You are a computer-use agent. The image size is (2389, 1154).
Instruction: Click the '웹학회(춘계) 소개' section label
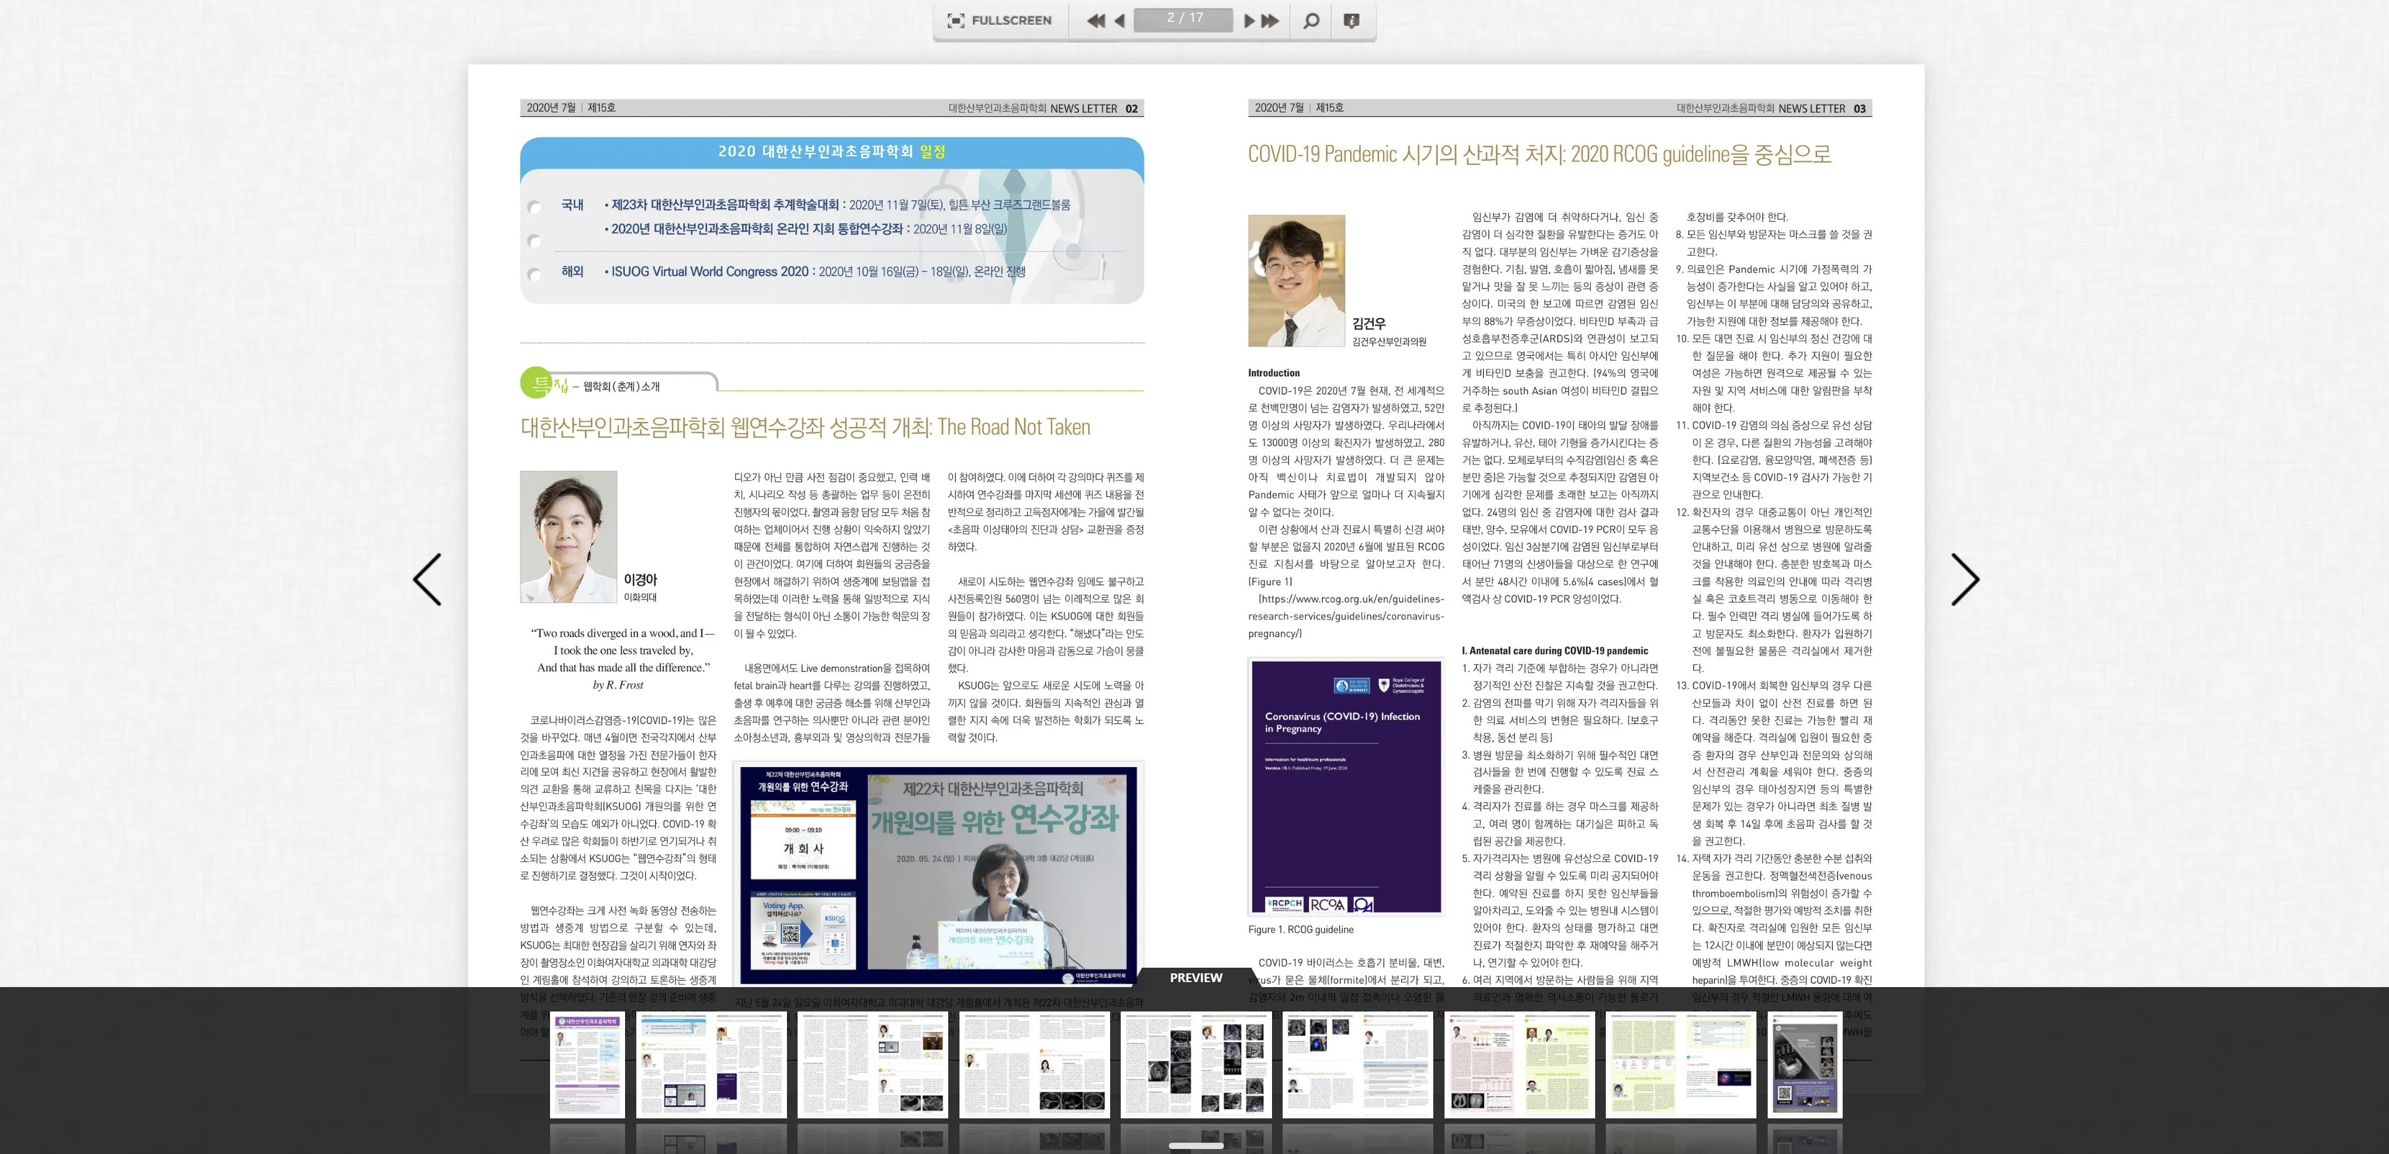point(621,387)
